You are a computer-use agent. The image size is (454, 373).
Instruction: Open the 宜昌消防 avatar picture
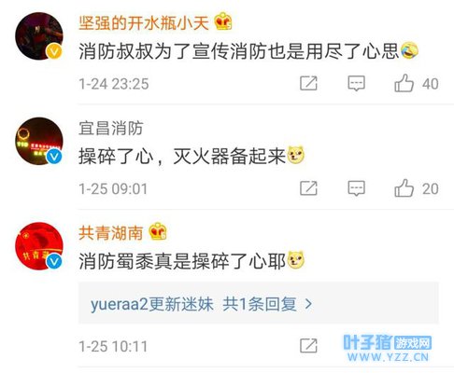pos(39,141)
